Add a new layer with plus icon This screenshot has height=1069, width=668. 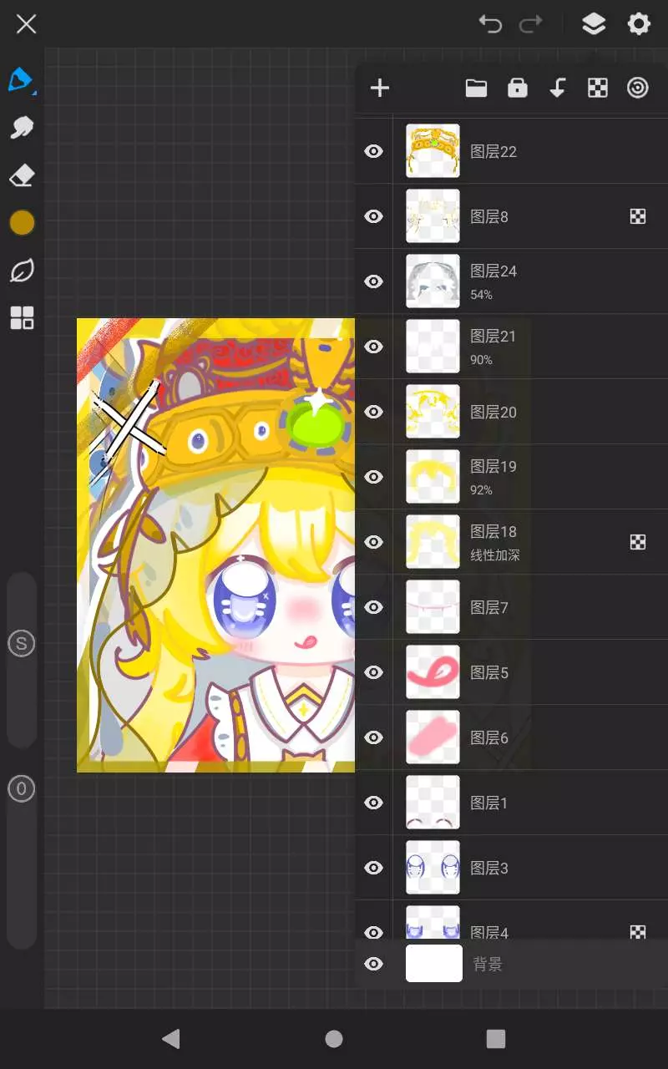click(380, 88)
